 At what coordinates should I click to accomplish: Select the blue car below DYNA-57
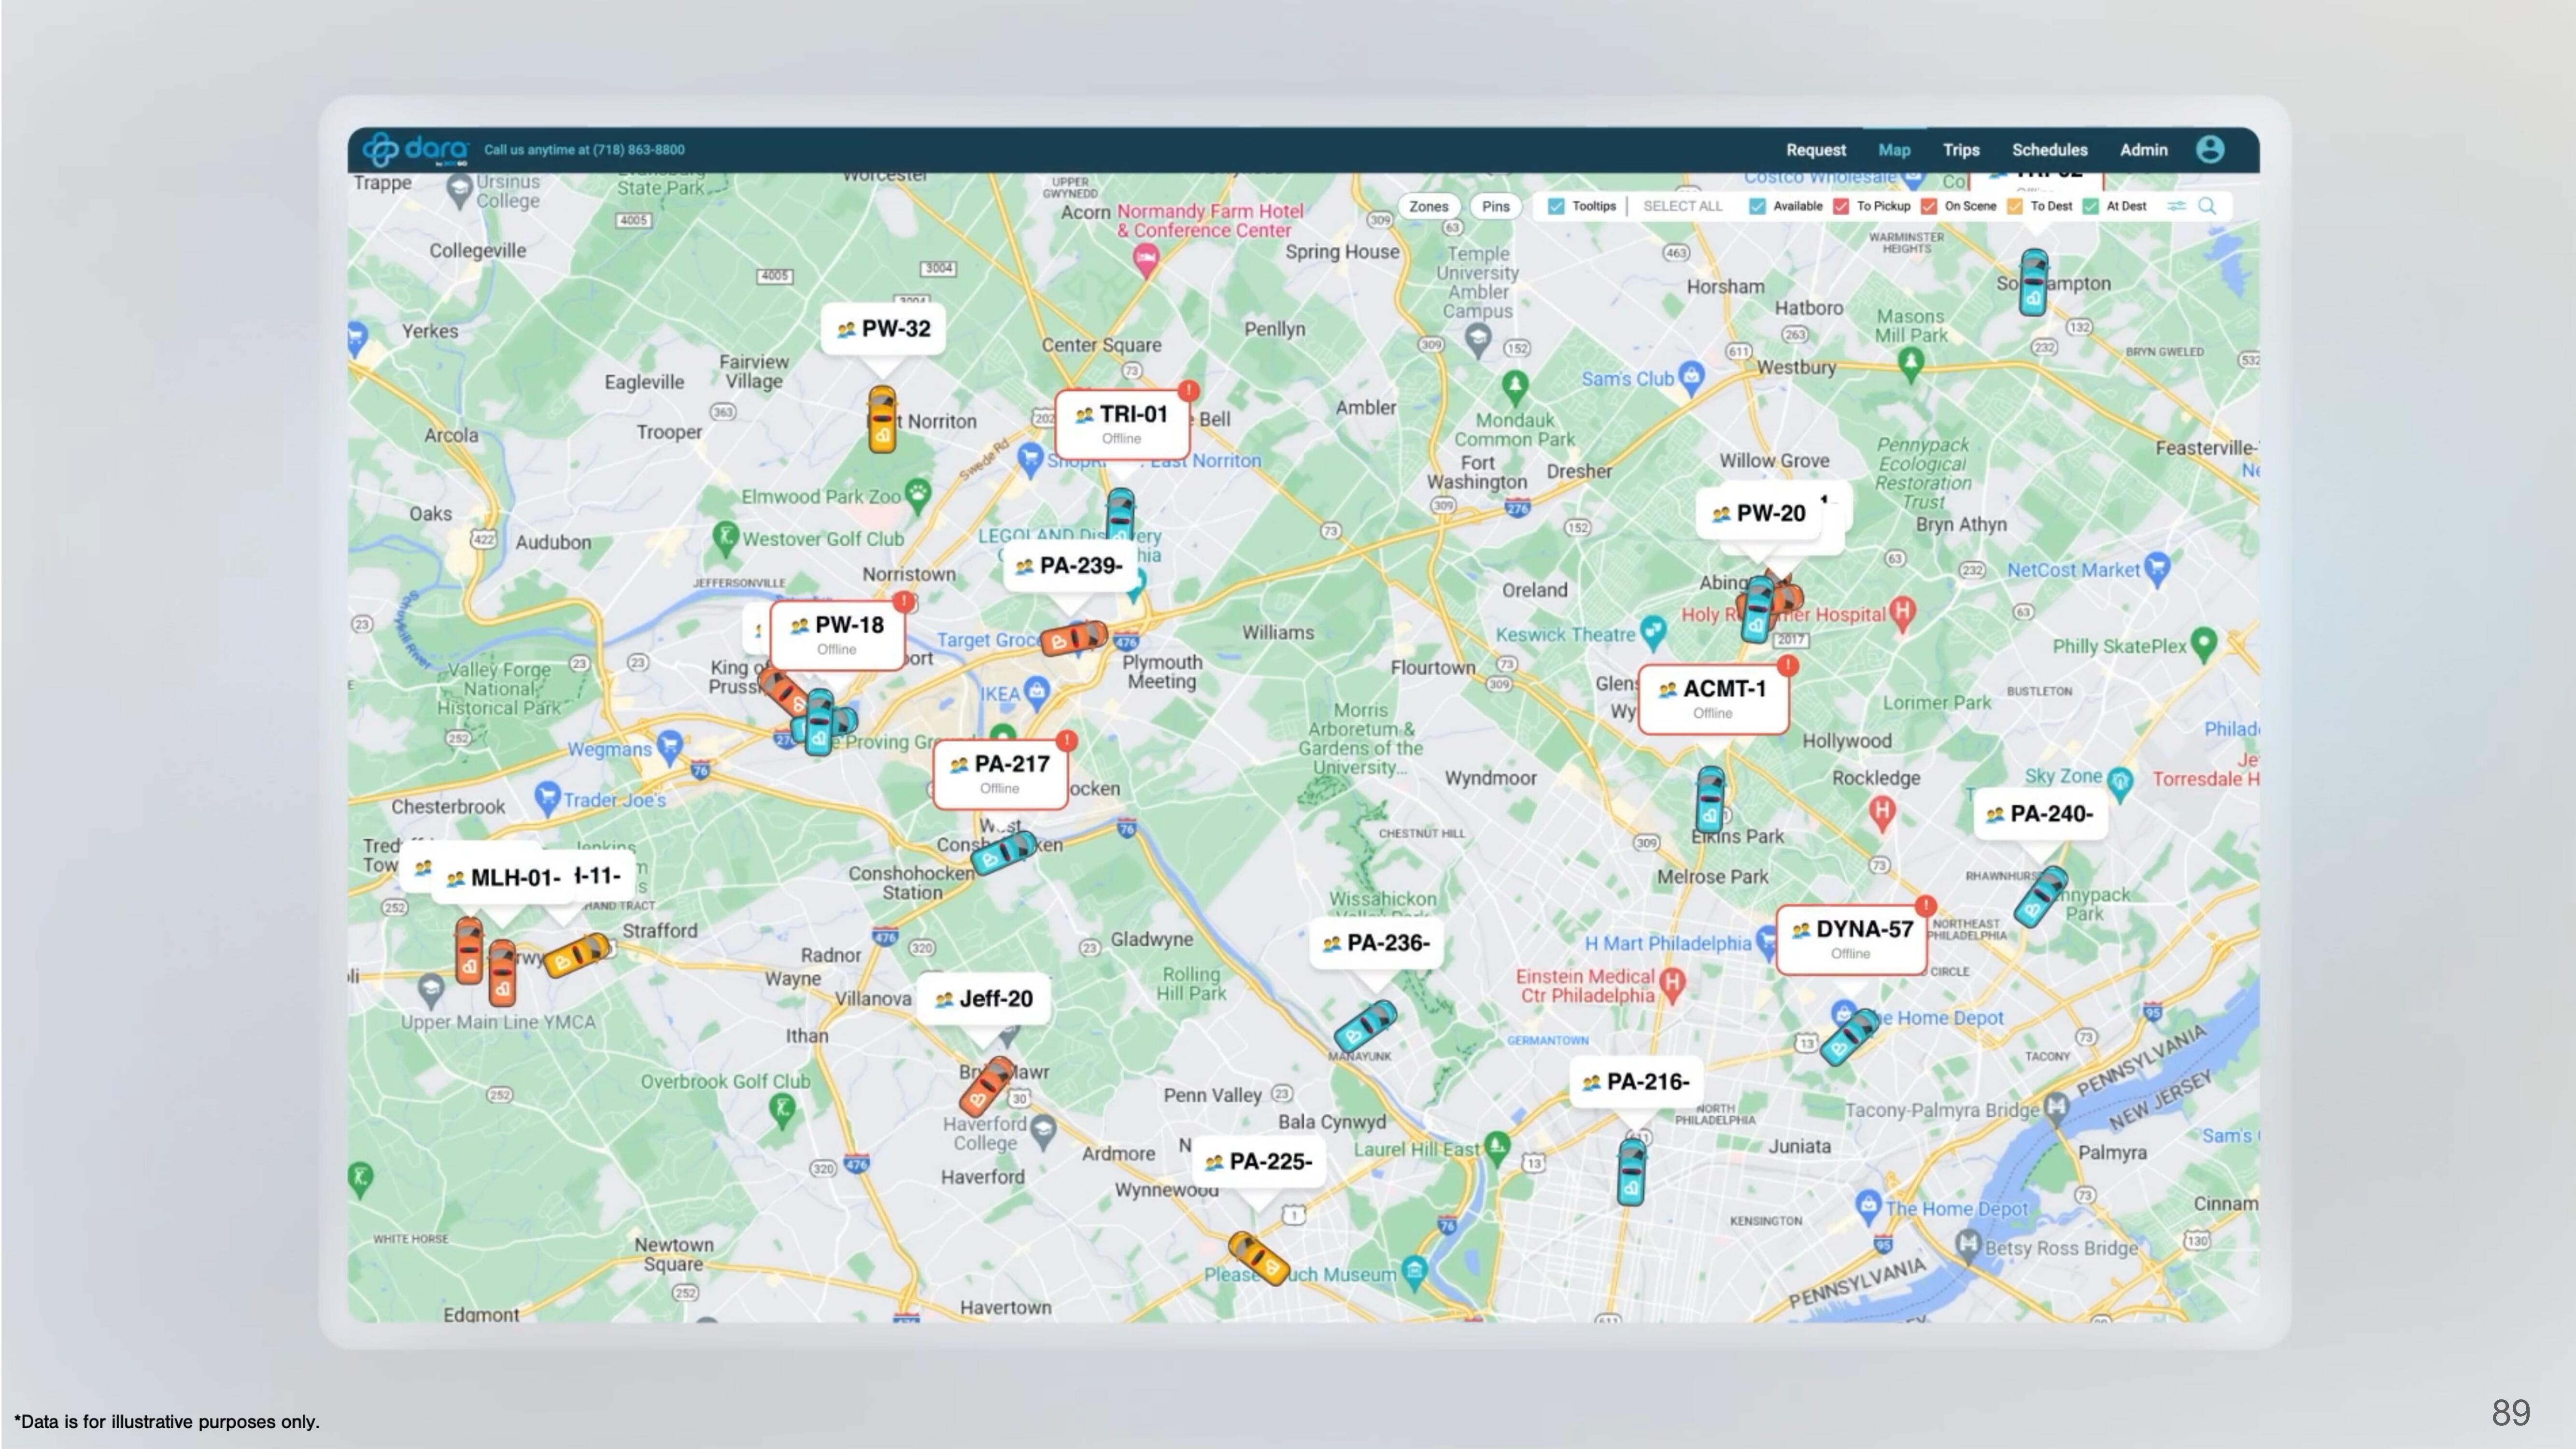coord(1849,1037)
